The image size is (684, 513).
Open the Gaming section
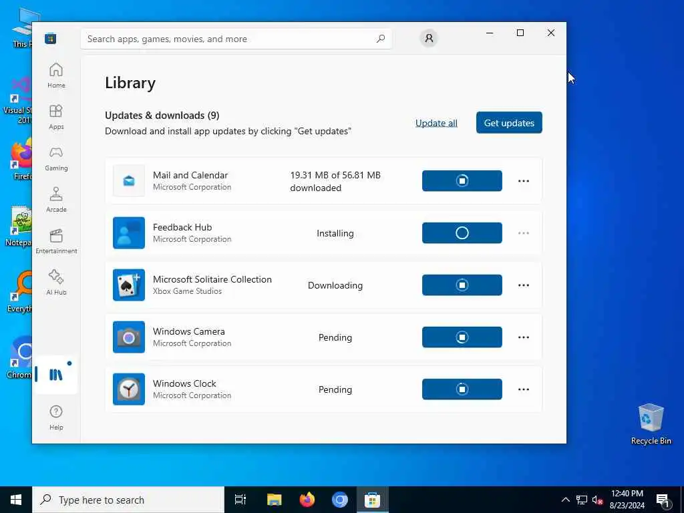[x=56, y=158]
